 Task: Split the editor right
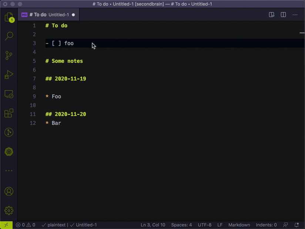[x=283, y=15]
